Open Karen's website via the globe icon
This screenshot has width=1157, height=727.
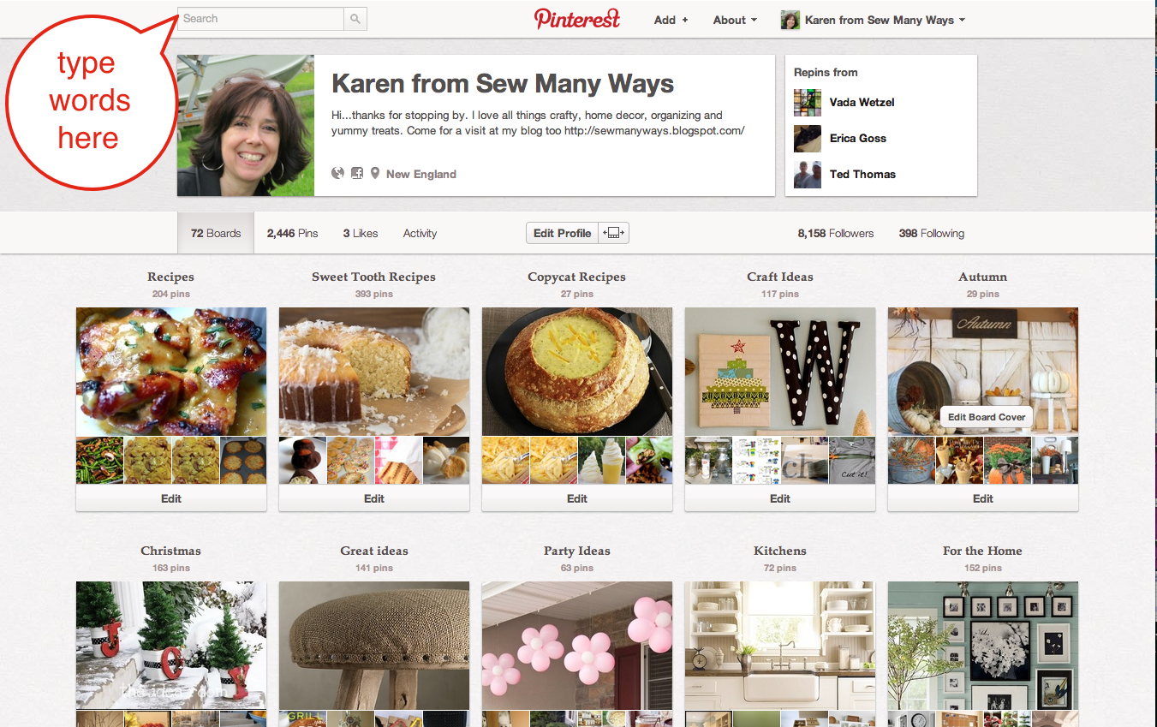[337, 173]
